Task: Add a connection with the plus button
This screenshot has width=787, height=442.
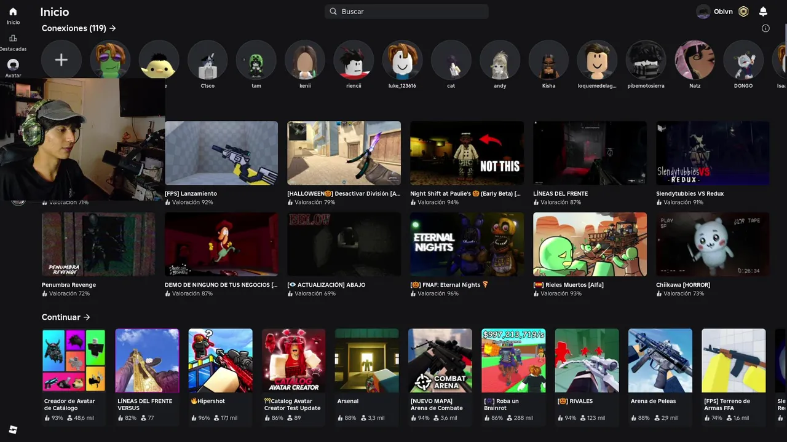Action: [61, 60]
